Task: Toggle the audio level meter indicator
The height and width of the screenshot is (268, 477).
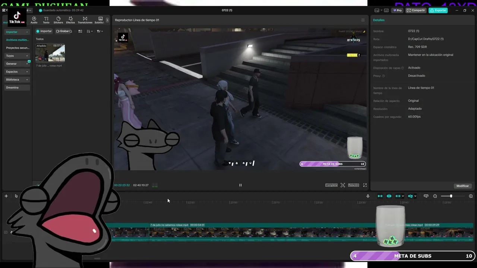Action: [x=155, y=185]
